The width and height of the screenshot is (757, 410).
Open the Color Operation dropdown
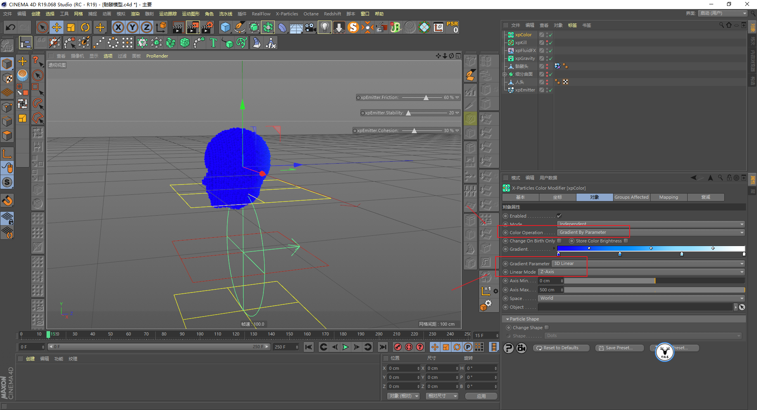[651, 233]
